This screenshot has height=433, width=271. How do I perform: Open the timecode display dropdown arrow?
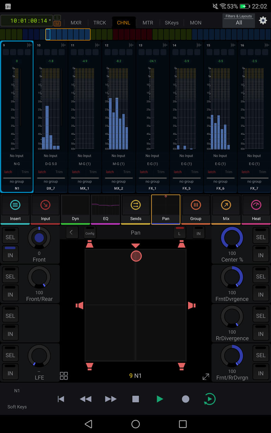50,20
